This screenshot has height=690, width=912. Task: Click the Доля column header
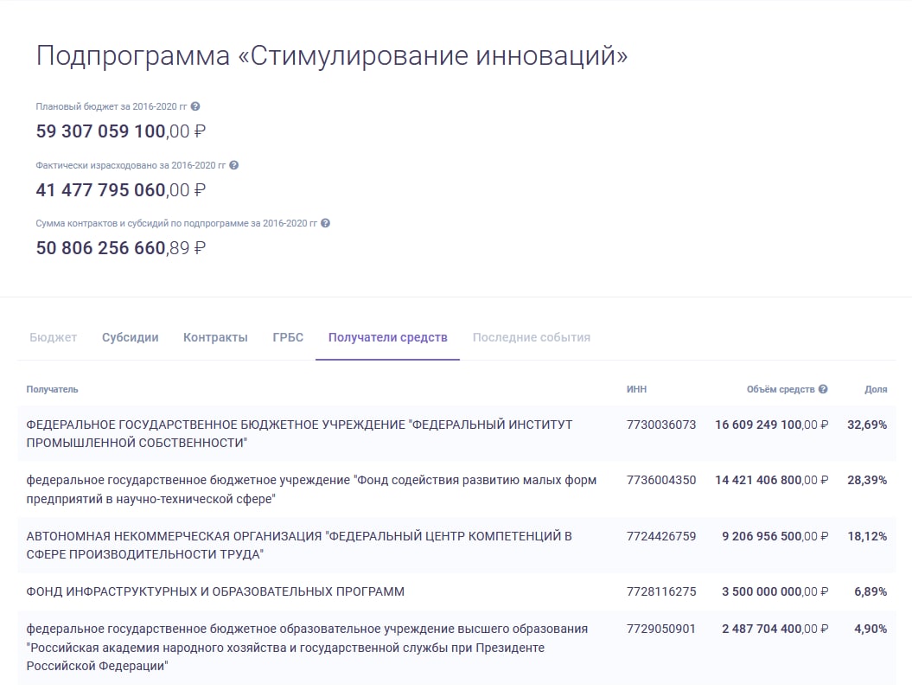click(876, 389)
